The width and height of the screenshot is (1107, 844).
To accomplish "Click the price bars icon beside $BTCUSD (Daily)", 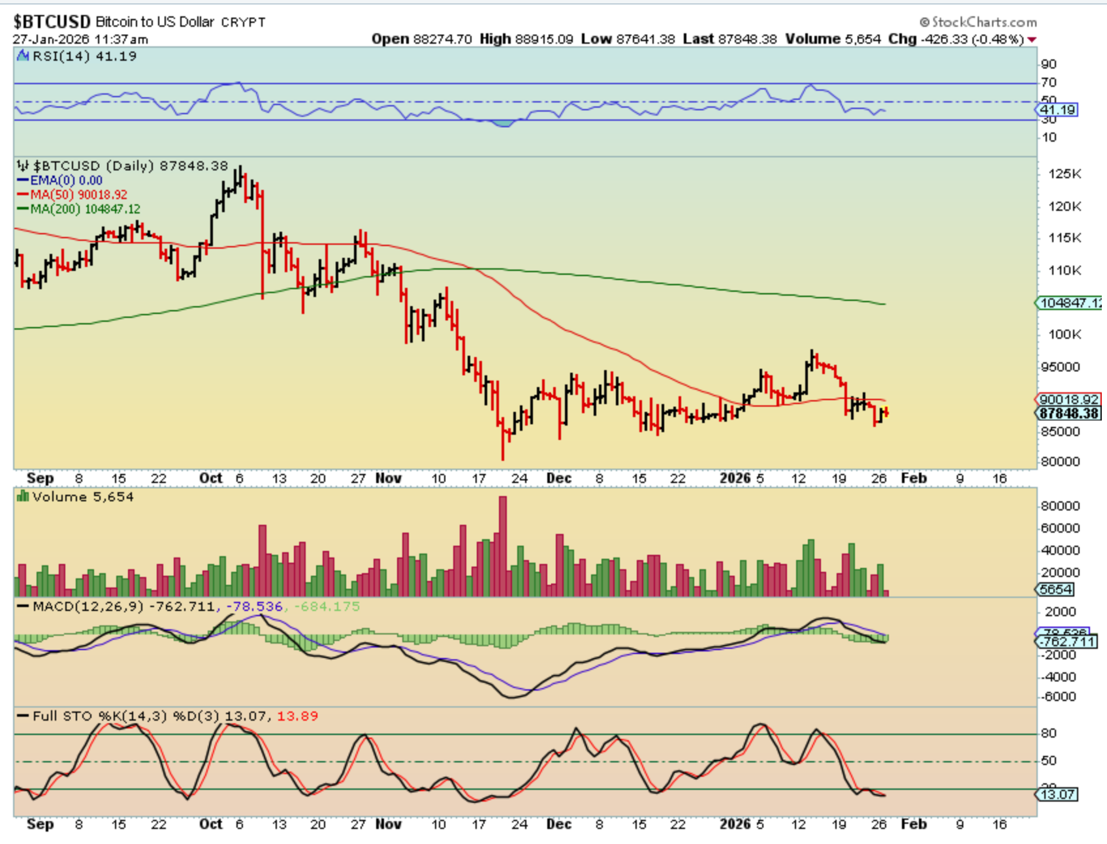I will (23, 166).
